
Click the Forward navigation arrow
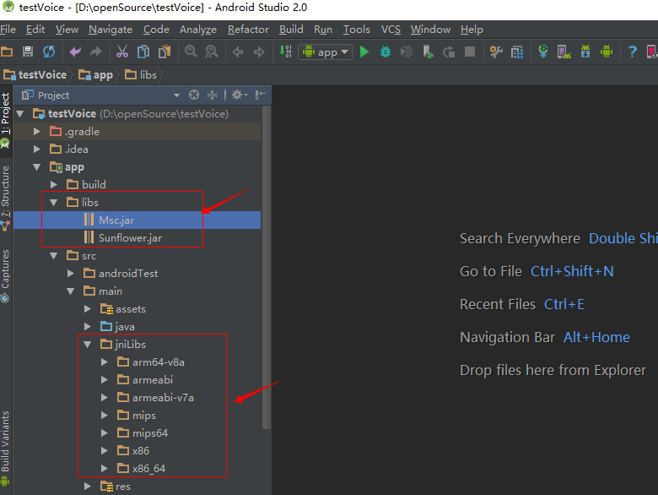[259, 52]
